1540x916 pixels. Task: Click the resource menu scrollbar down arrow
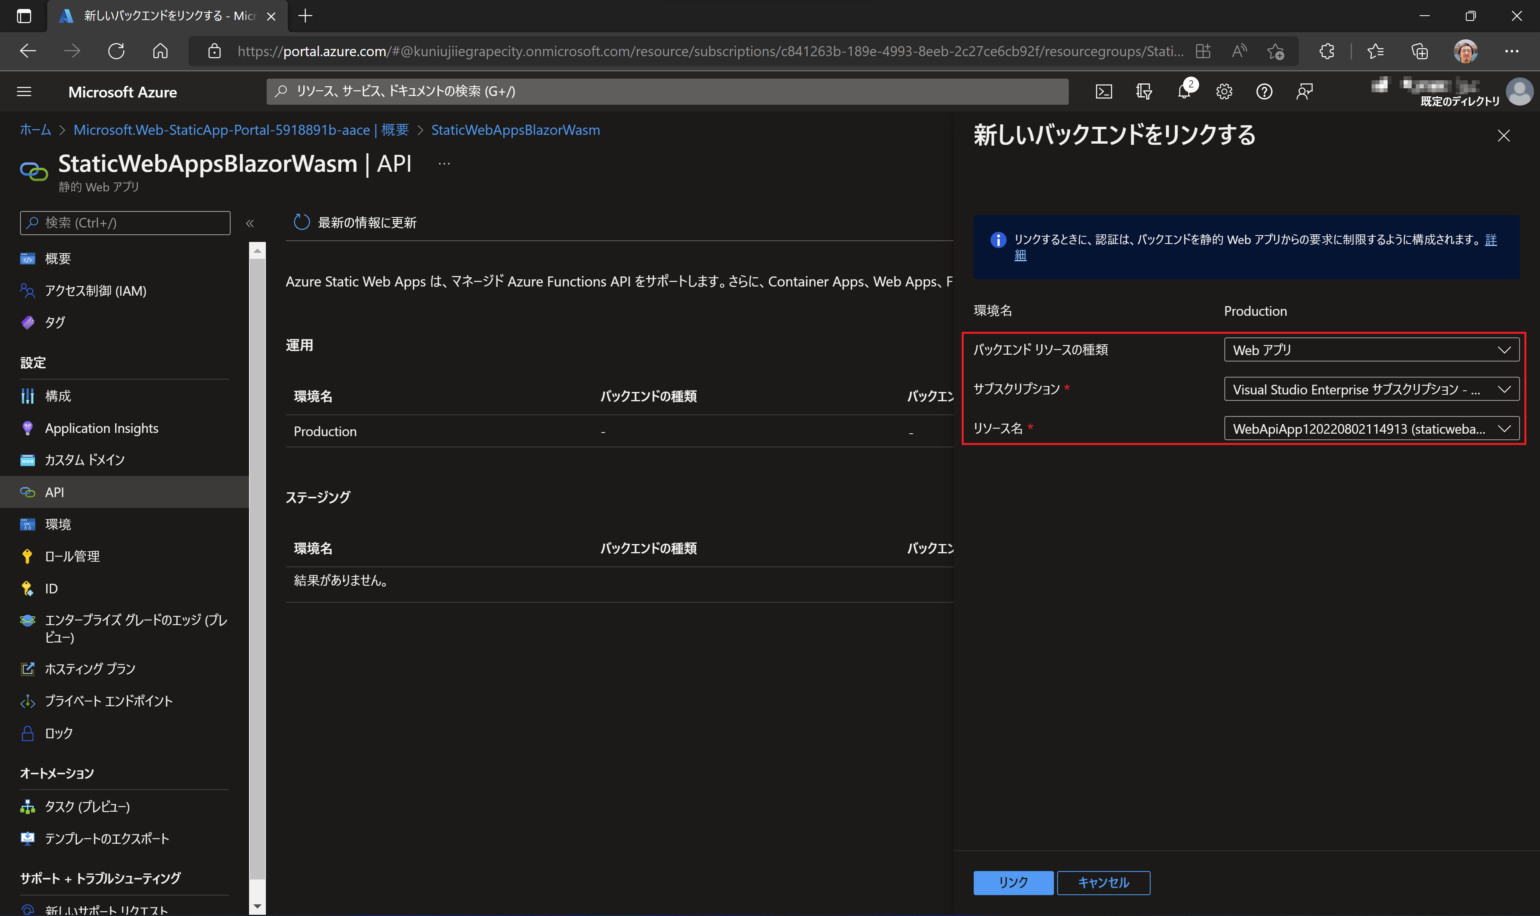pos(257,907)
